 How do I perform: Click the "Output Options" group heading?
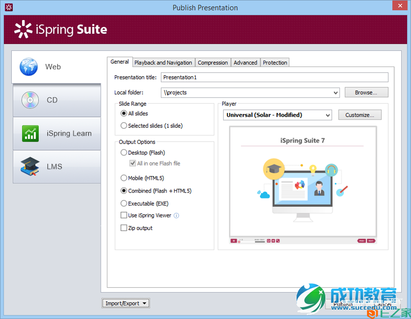tap(137, 142)
